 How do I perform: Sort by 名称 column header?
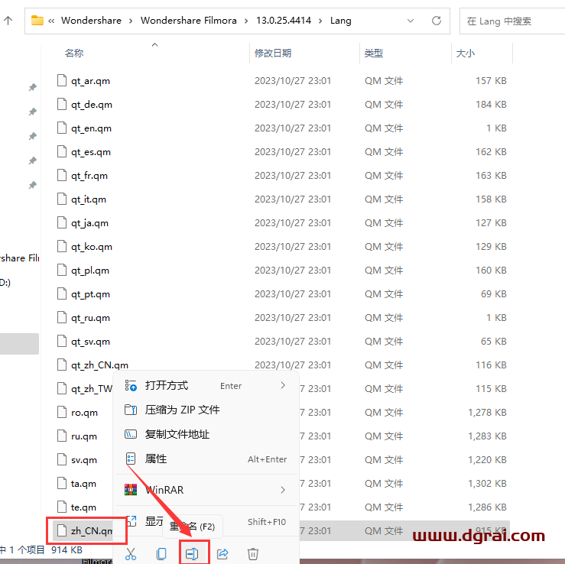[x=74, y=53]
